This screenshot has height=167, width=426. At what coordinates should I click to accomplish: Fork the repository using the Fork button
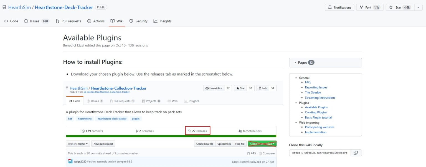click(365, 7)
